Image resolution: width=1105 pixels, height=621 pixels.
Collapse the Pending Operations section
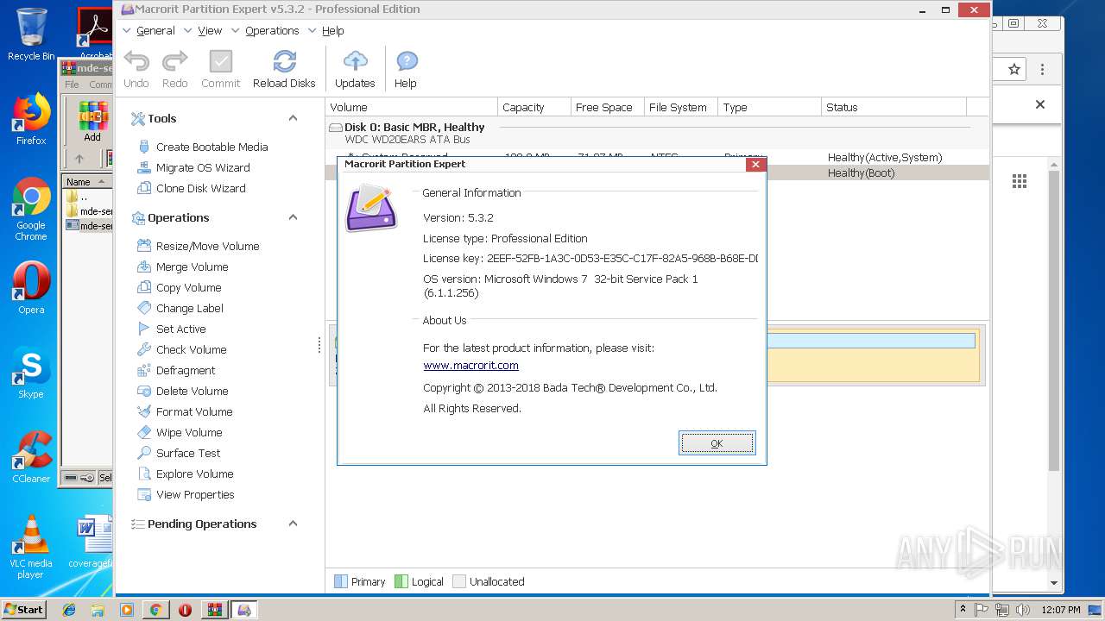293,524
